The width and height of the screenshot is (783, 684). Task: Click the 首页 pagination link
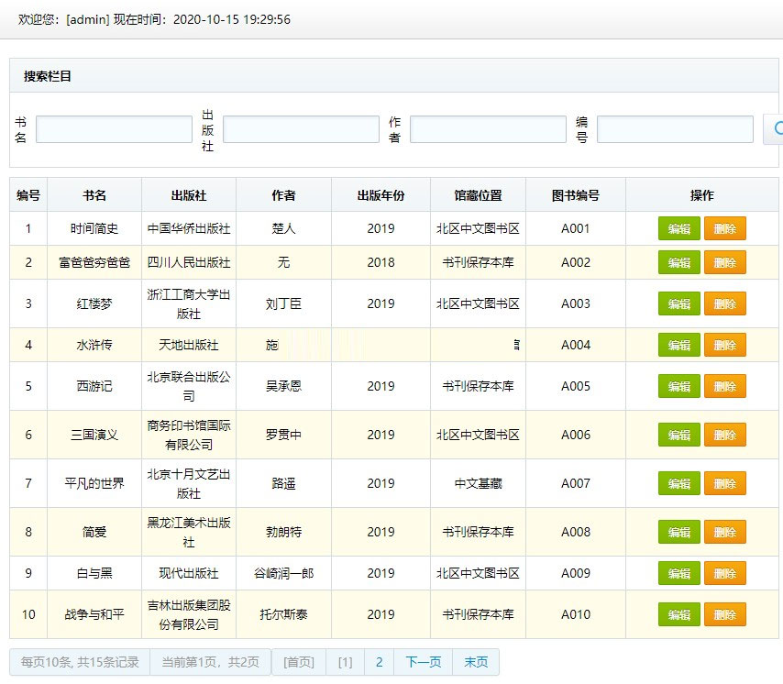point(299,662)
